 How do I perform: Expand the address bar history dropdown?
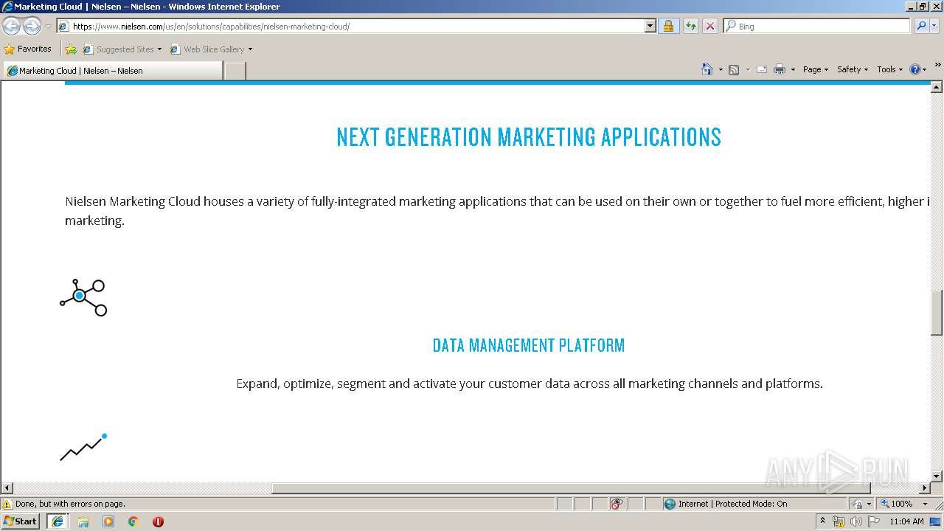click(x=650, y=27)
